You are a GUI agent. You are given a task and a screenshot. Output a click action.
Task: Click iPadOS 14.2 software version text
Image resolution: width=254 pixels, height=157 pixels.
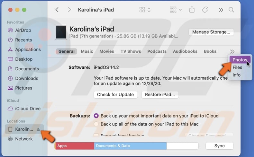tap(106, 67)
